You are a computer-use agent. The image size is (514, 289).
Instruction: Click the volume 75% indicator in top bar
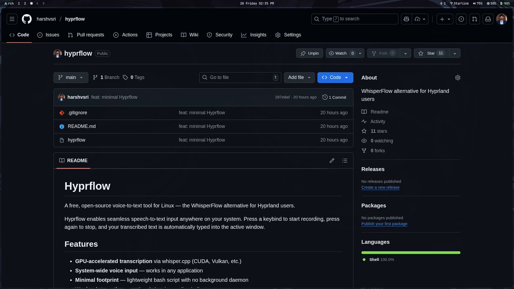pyautogui.click(x=478, y=3)
